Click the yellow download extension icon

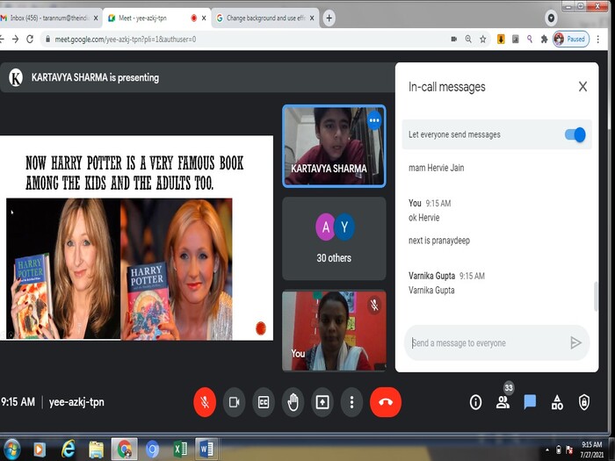coord(501,40)
